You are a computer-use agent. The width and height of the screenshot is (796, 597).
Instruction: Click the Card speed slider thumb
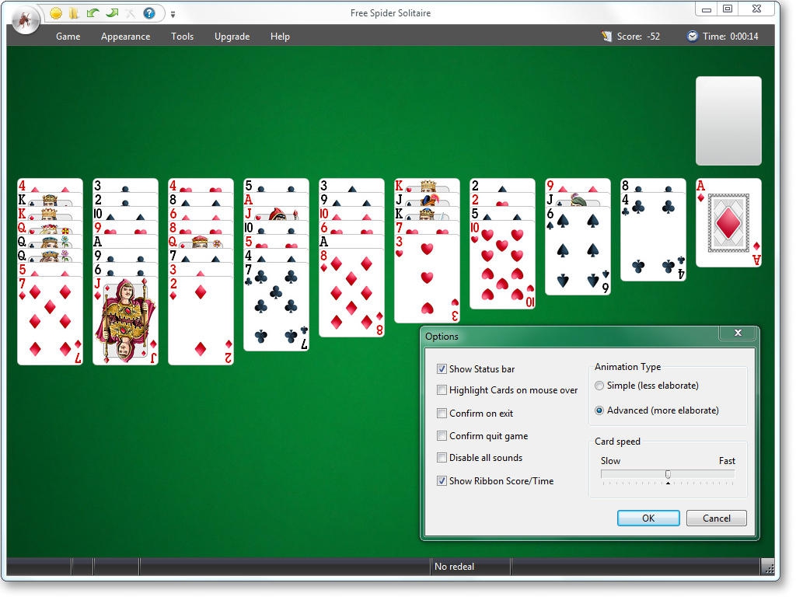[668, 474]
